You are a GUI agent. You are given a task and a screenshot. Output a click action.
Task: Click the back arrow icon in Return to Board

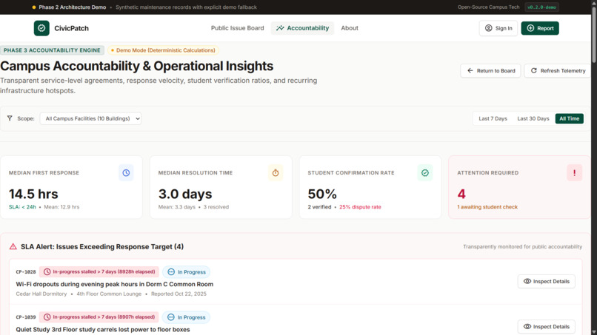coord(470,71)
